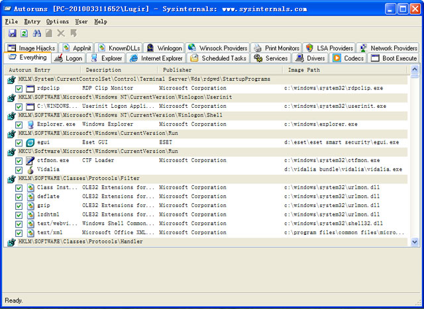Open the Entry menu
This screenshot has height=309, width=424.
click(x=32, y=22)
